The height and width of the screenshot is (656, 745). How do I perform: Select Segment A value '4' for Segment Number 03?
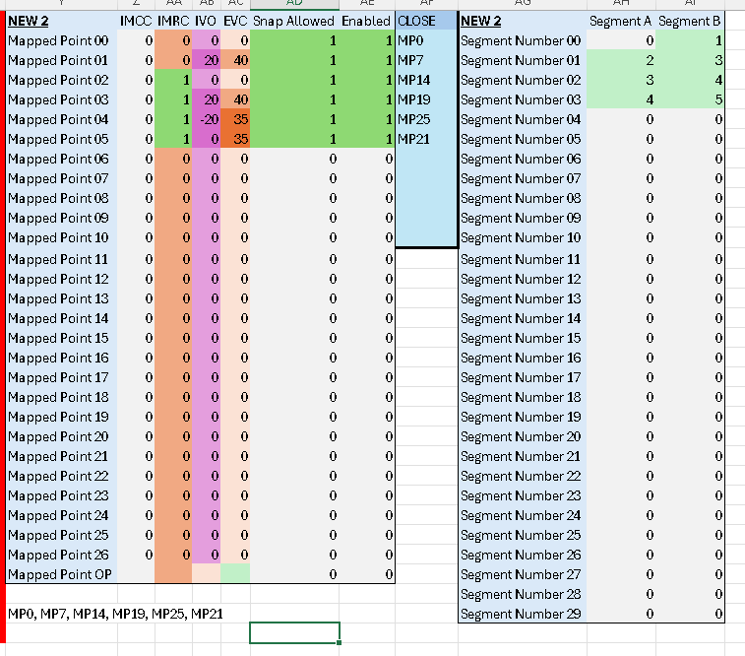pos(621,99)
